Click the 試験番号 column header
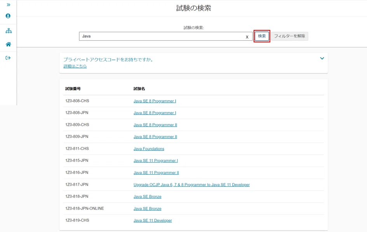The height and width of the screenshot is (232, 367). tap(73, 89)
